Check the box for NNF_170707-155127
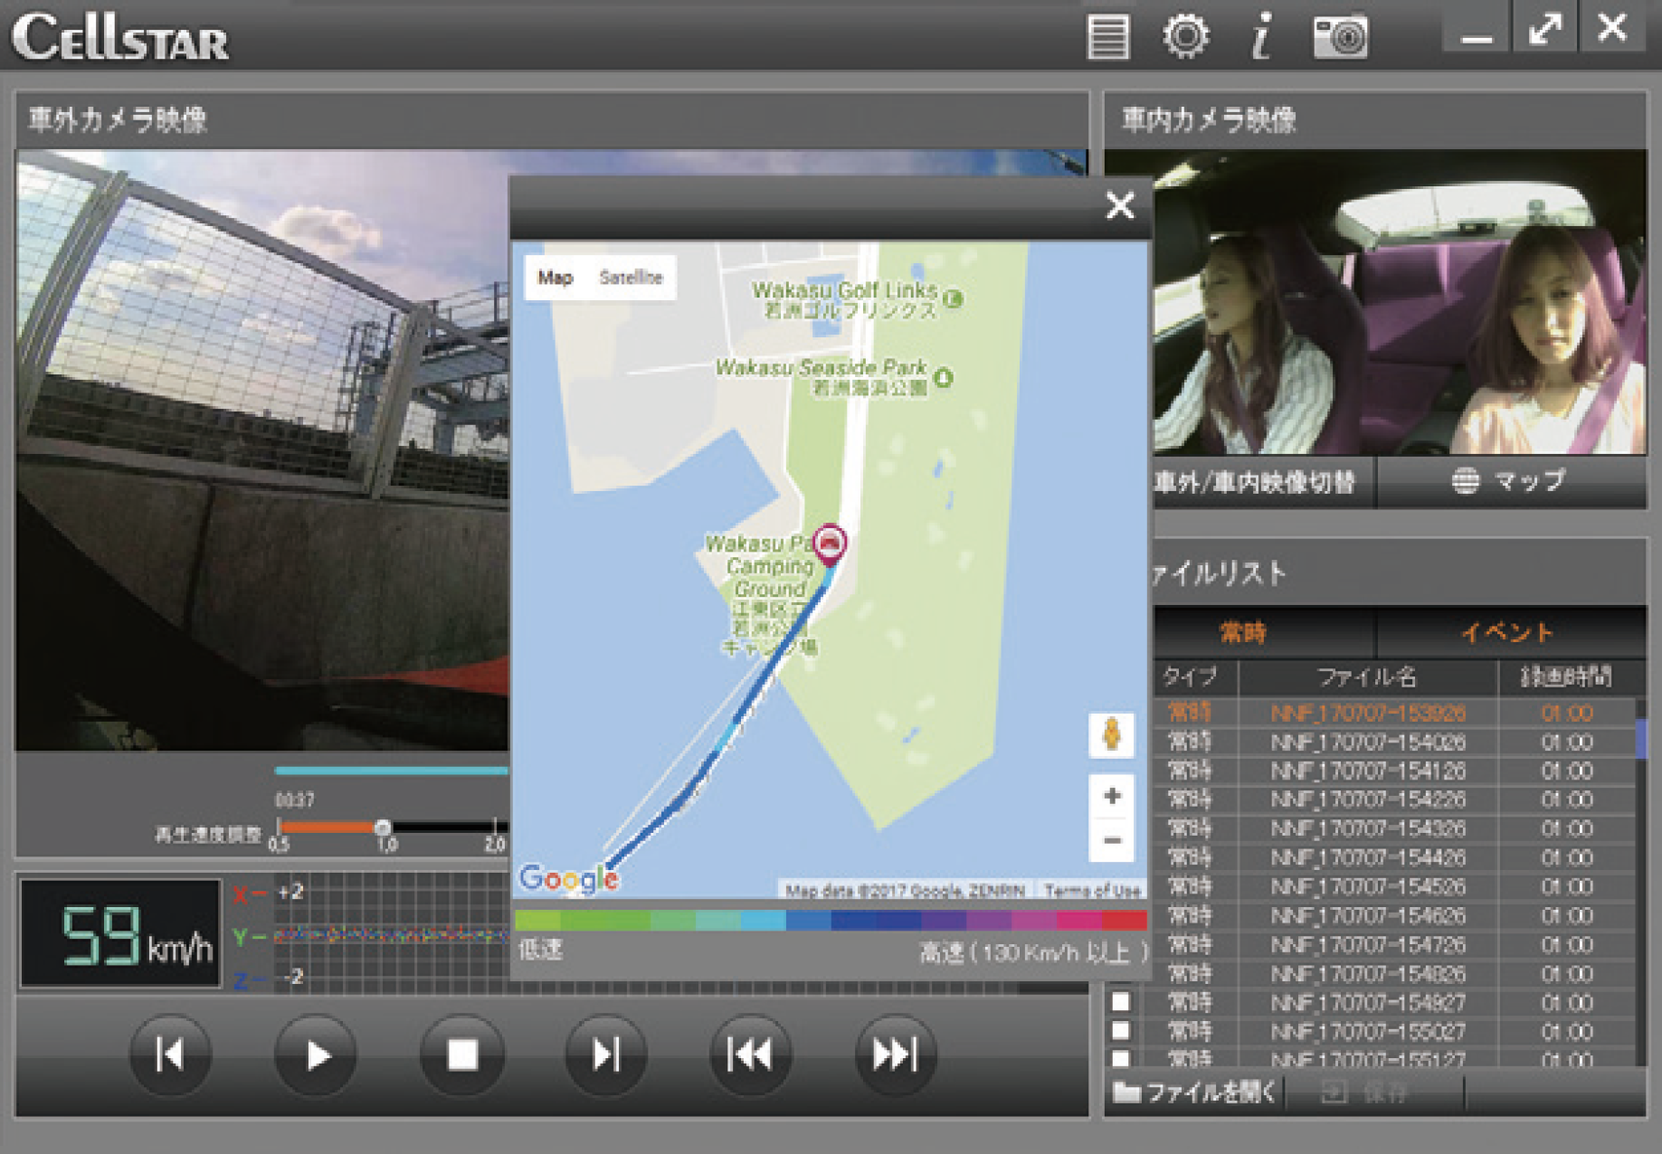 1121,1057
